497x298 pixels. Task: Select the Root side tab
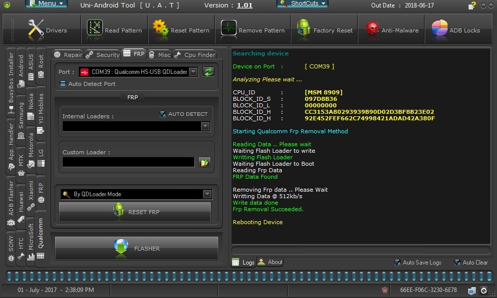tap(41, 66)
